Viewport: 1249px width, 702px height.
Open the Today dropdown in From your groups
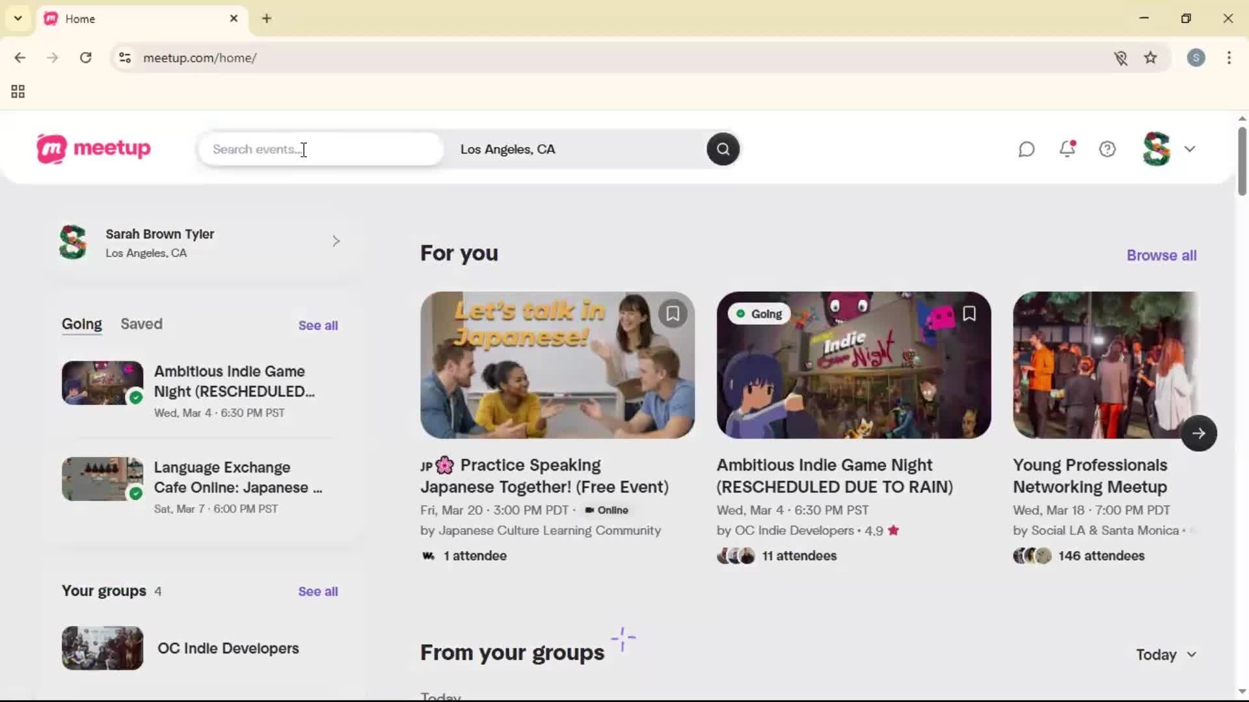pos(1165,655)
